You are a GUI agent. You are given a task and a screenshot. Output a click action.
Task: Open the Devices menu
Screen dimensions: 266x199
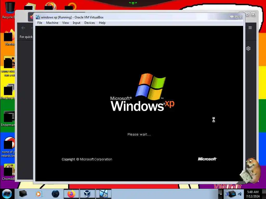90,23
